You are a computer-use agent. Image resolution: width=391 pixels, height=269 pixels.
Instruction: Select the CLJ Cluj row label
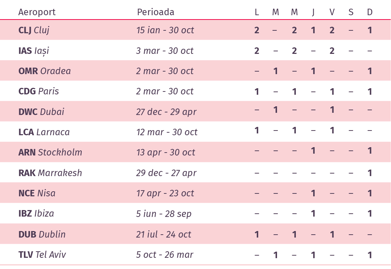(34, 30)
